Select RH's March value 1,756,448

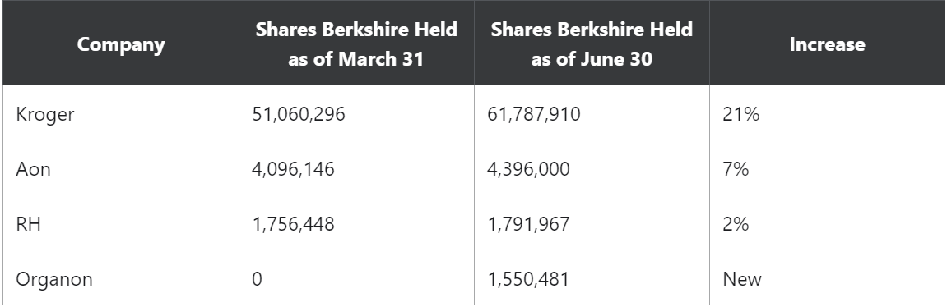[356, 223]
